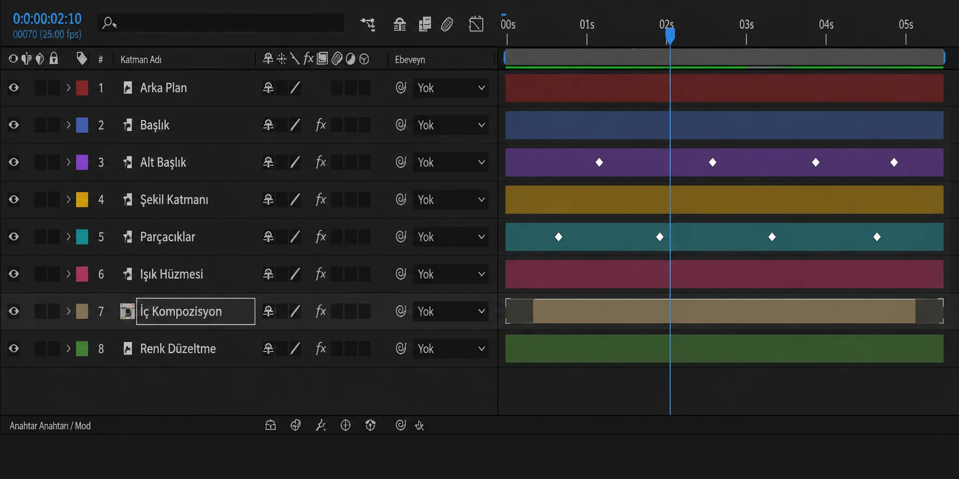Open parent dropdown for Arka Plan
The image size is (959, 479).
pos(451,87)
